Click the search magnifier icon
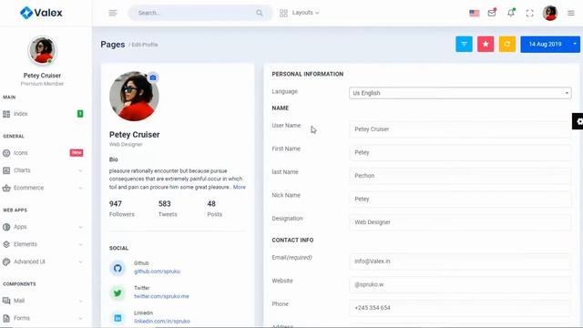The image size is (583, 328). (x=259, y=13)
